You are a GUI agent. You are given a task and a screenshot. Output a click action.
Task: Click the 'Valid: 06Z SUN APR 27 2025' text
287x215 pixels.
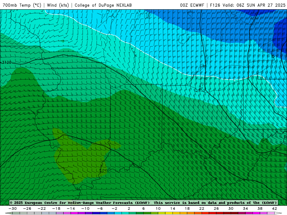254,5
